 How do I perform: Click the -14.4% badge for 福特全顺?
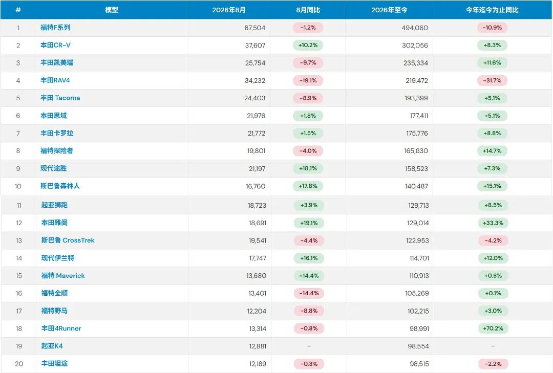pyautogui.click(x=309, y=293)
